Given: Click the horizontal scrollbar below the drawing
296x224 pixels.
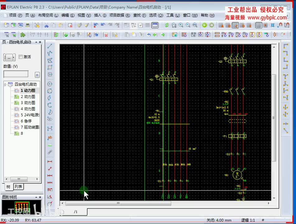Looking at the screenshot, I should 118,203.
